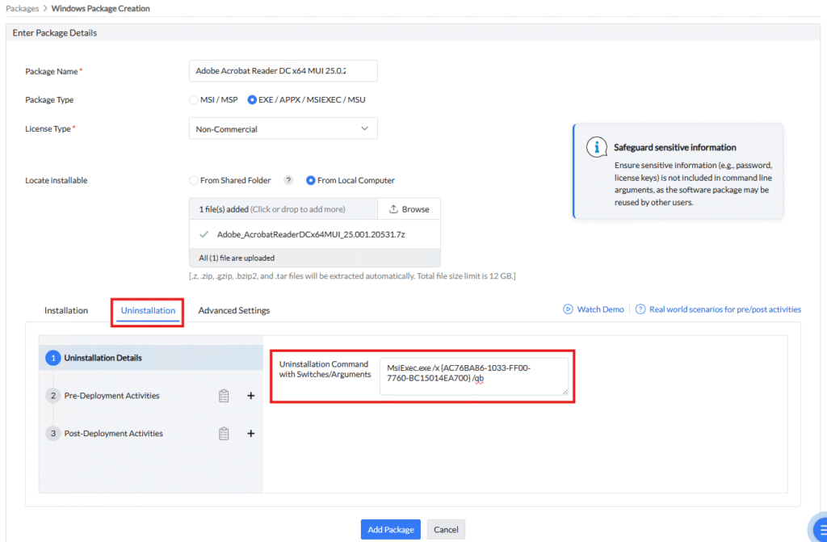The height and width of the screenshot is (542, 827).
Task: Add a Post-Deployment activity with plus icon
Action: click(x=250, y=434)
